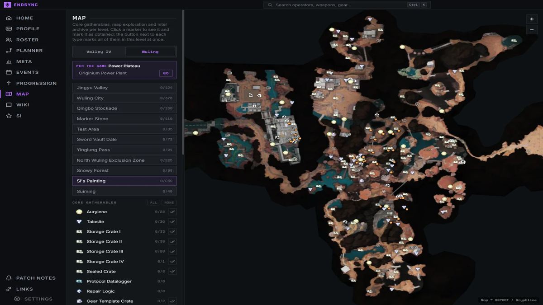The width and height of the screenshot is (543, 305).
Task: Zoom out the map with minus
Action: [x=532, y=30]
